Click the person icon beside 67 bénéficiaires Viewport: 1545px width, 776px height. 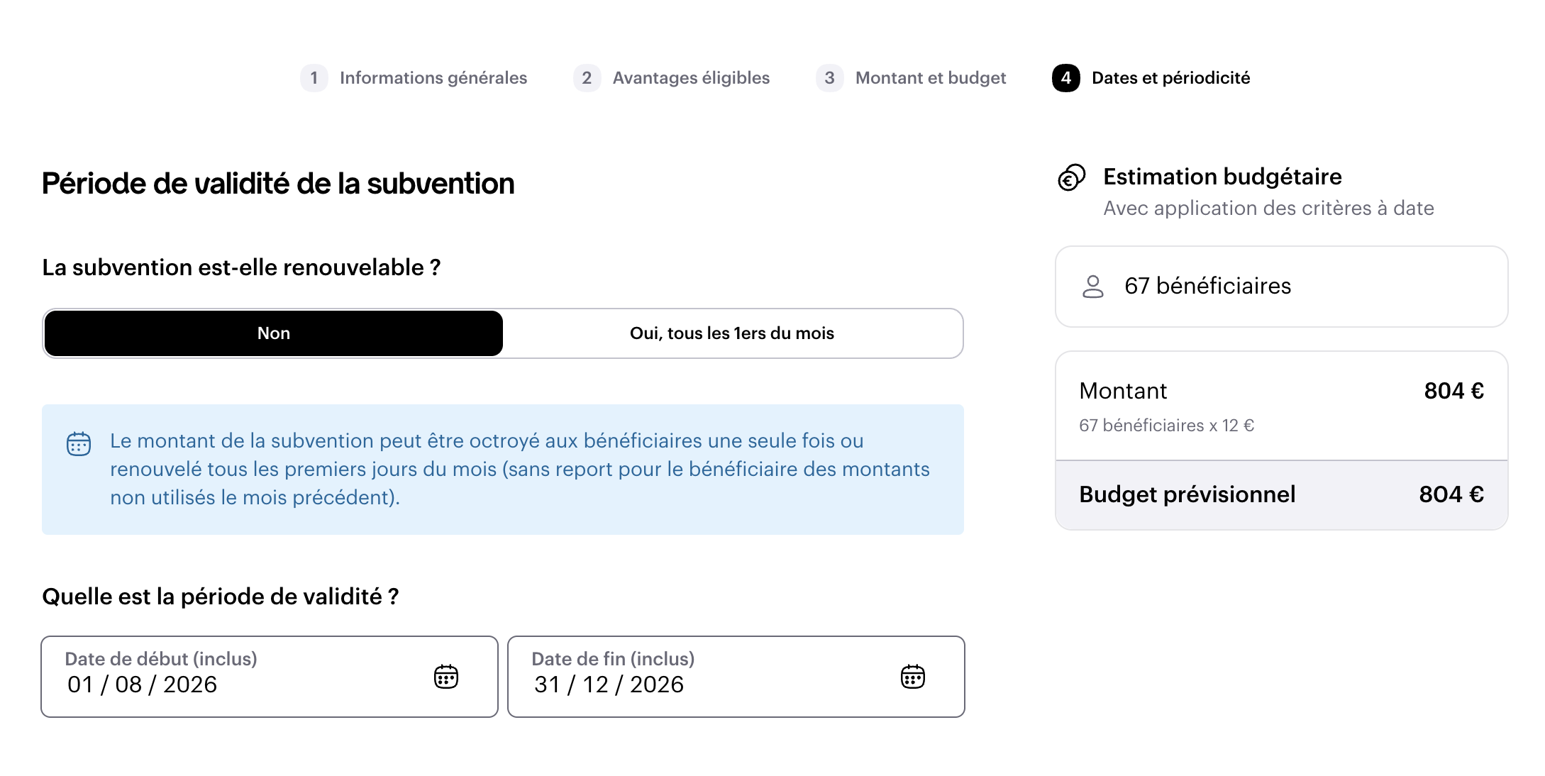1093,287
